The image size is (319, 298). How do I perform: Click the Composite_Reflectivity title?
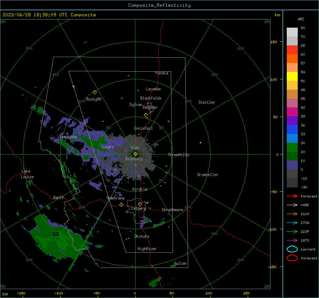(159, 5)
